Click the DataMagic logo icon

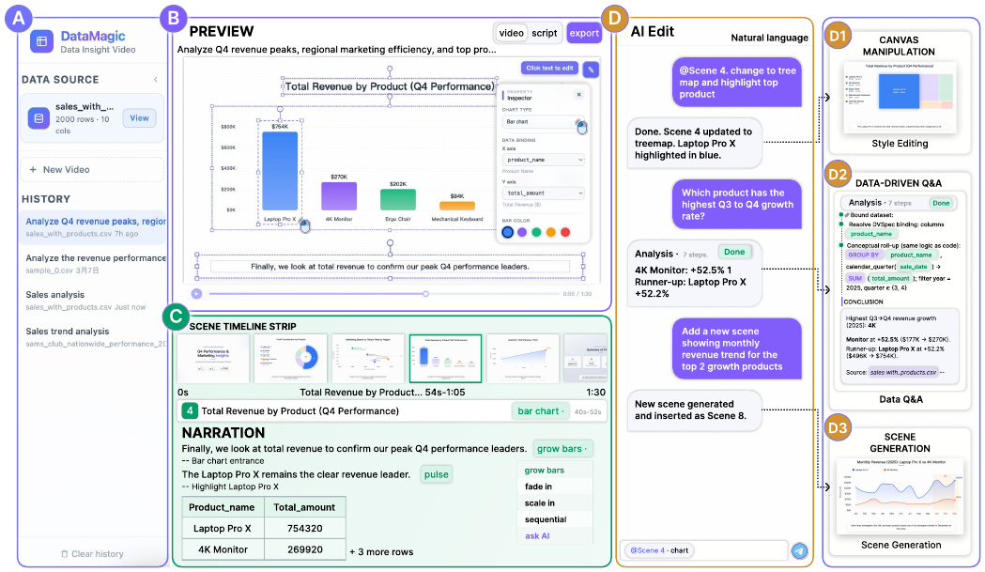[41, 41]
